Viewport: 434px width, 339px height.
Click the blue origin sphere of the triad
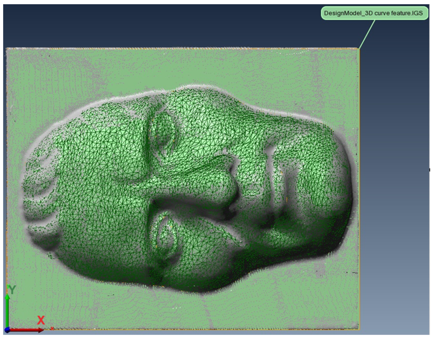(7, 330)
